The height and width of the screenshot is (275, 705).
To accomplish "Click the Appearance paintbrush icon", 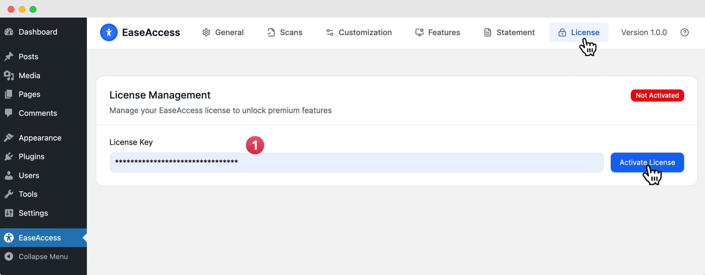I will pos(9,138).
